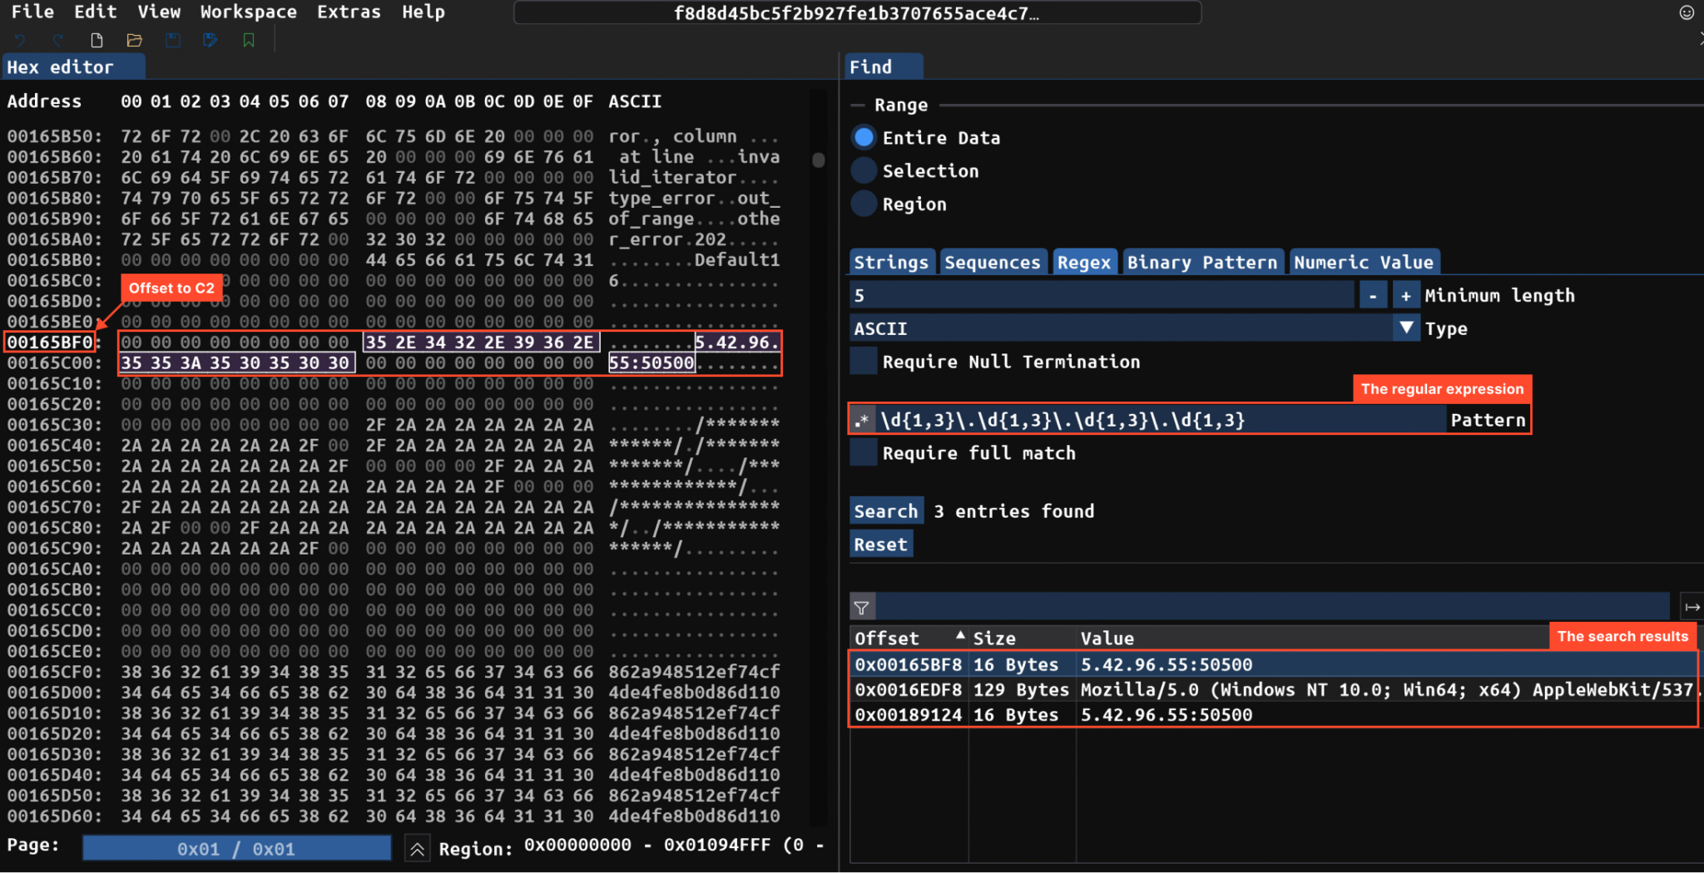Screen dimensions: 1704x873
Task: Click the redo arrow in the toolbar
Action: pos(58,40)
